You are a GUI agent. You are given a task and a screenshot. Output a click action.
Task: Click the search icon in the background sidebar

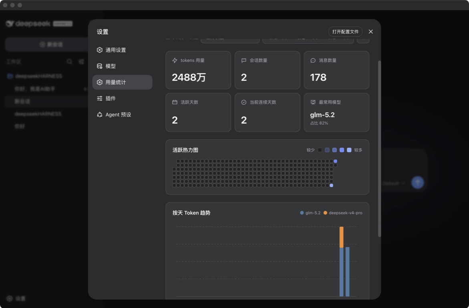tap(69, 61)
